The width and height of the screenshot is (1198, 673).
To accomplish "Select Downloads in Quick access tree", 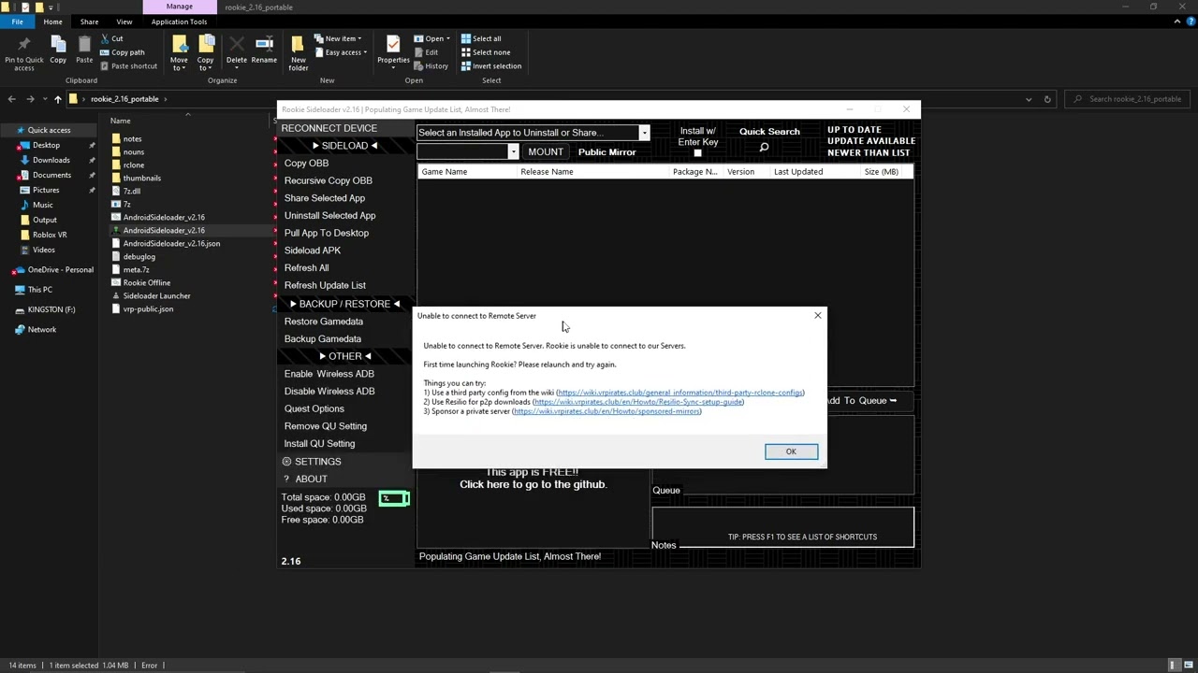I will coord(51,160).
